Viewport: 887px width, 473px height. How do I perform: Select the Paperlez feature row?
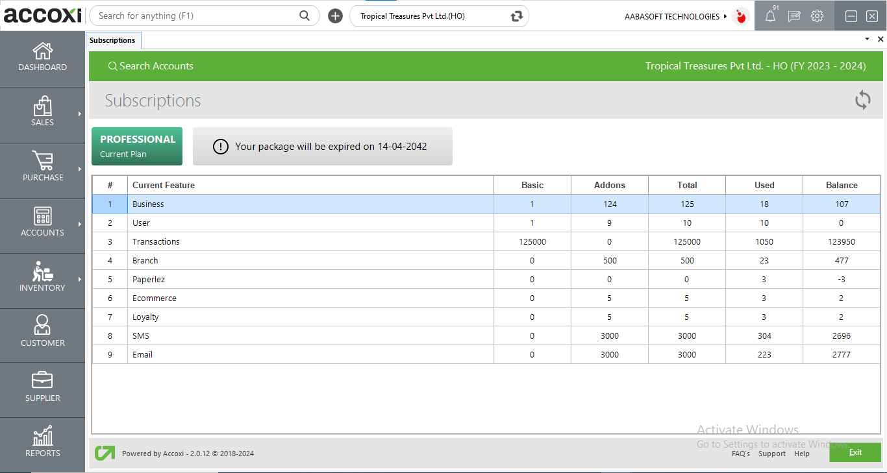click(x=486, y=279)
